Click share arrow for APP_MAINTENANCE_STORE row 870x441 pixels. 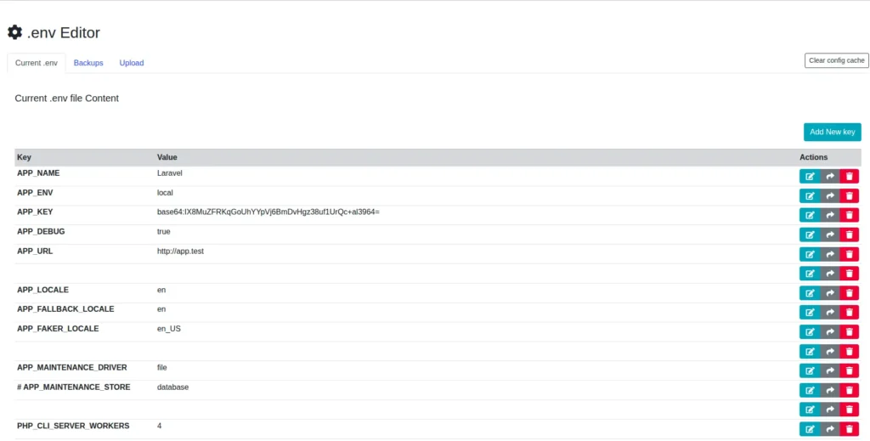(830, 391)
